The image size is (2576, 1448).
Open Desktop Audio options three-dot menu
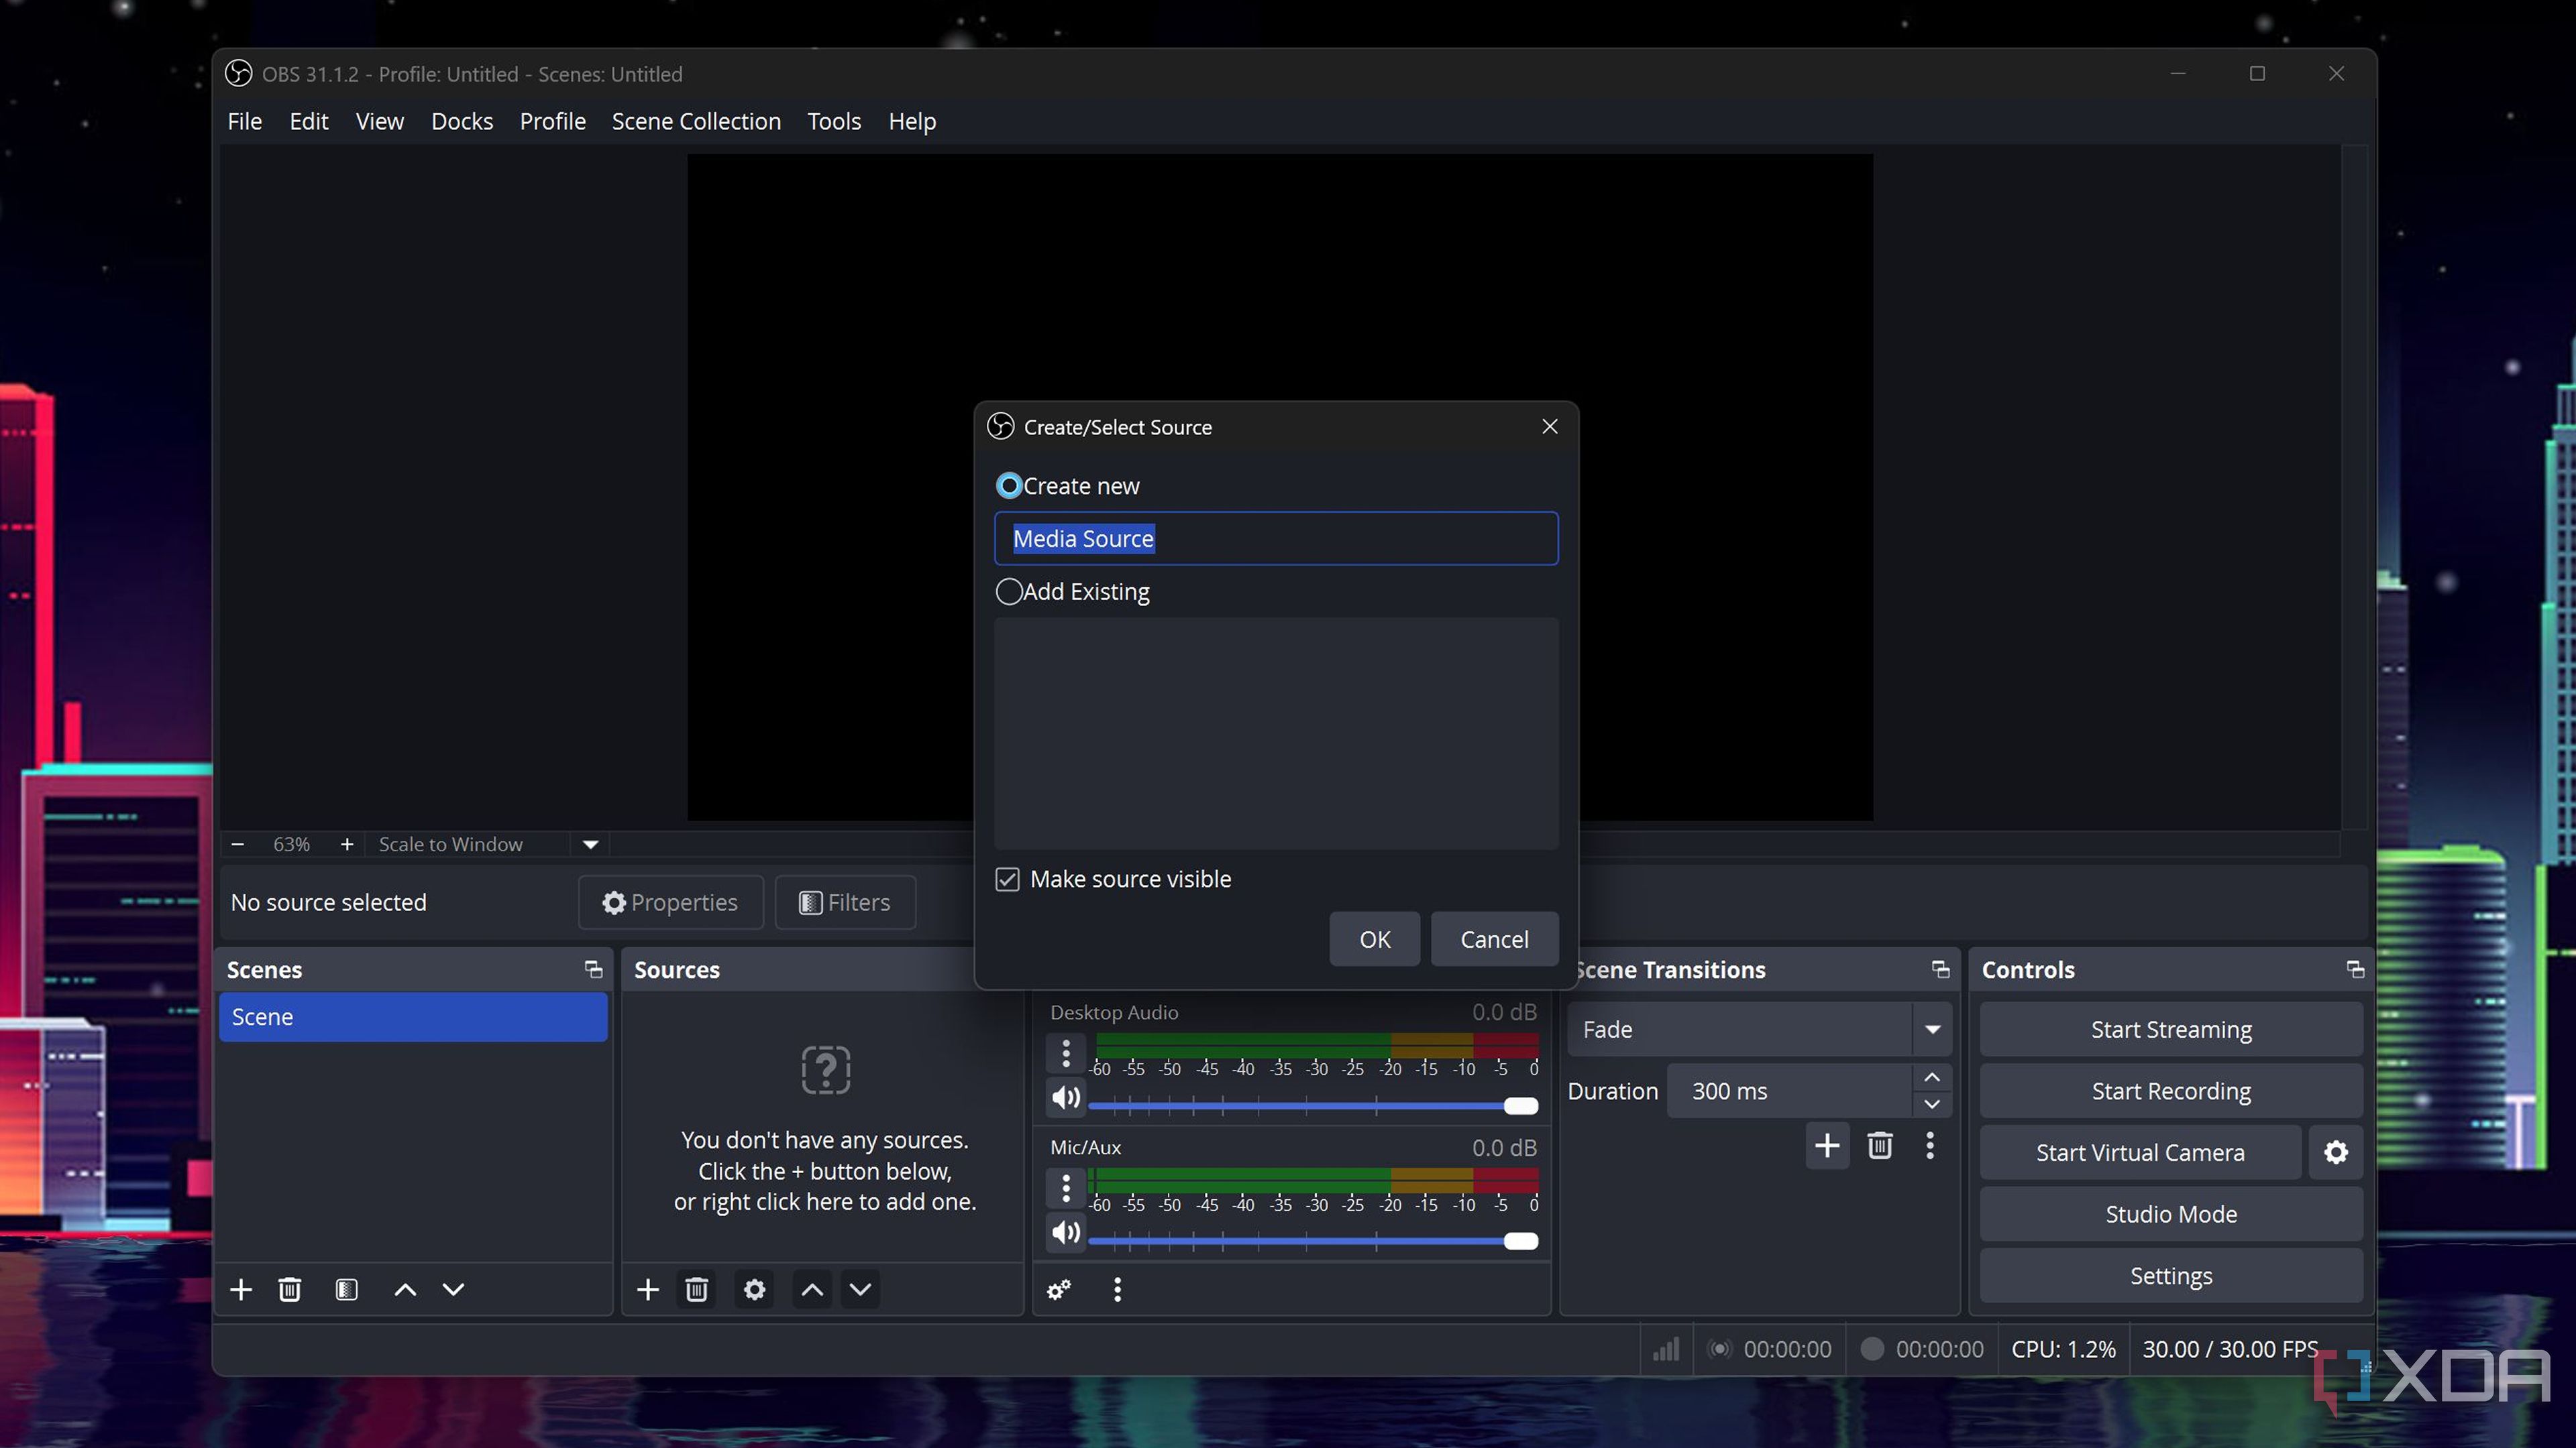(x=1066, y=1053)
